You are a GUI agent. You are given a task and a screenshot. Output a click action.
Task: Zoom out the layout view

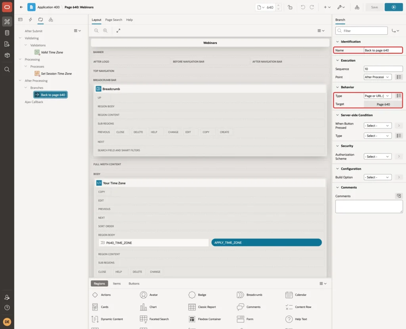96,30
